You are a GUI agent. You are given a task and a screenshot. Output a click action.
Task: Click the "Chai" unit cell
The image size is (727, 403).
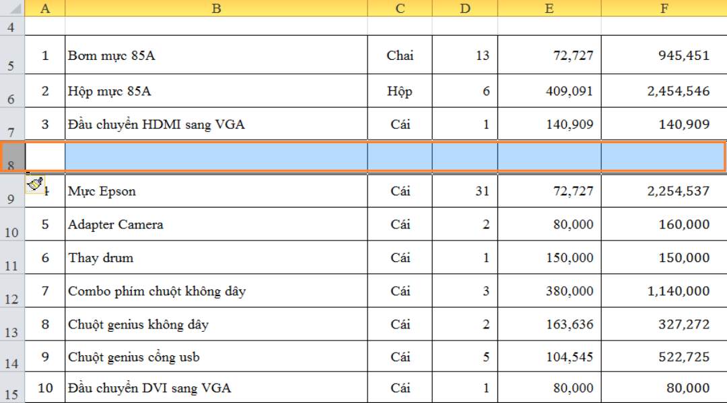tap(400, 55)
